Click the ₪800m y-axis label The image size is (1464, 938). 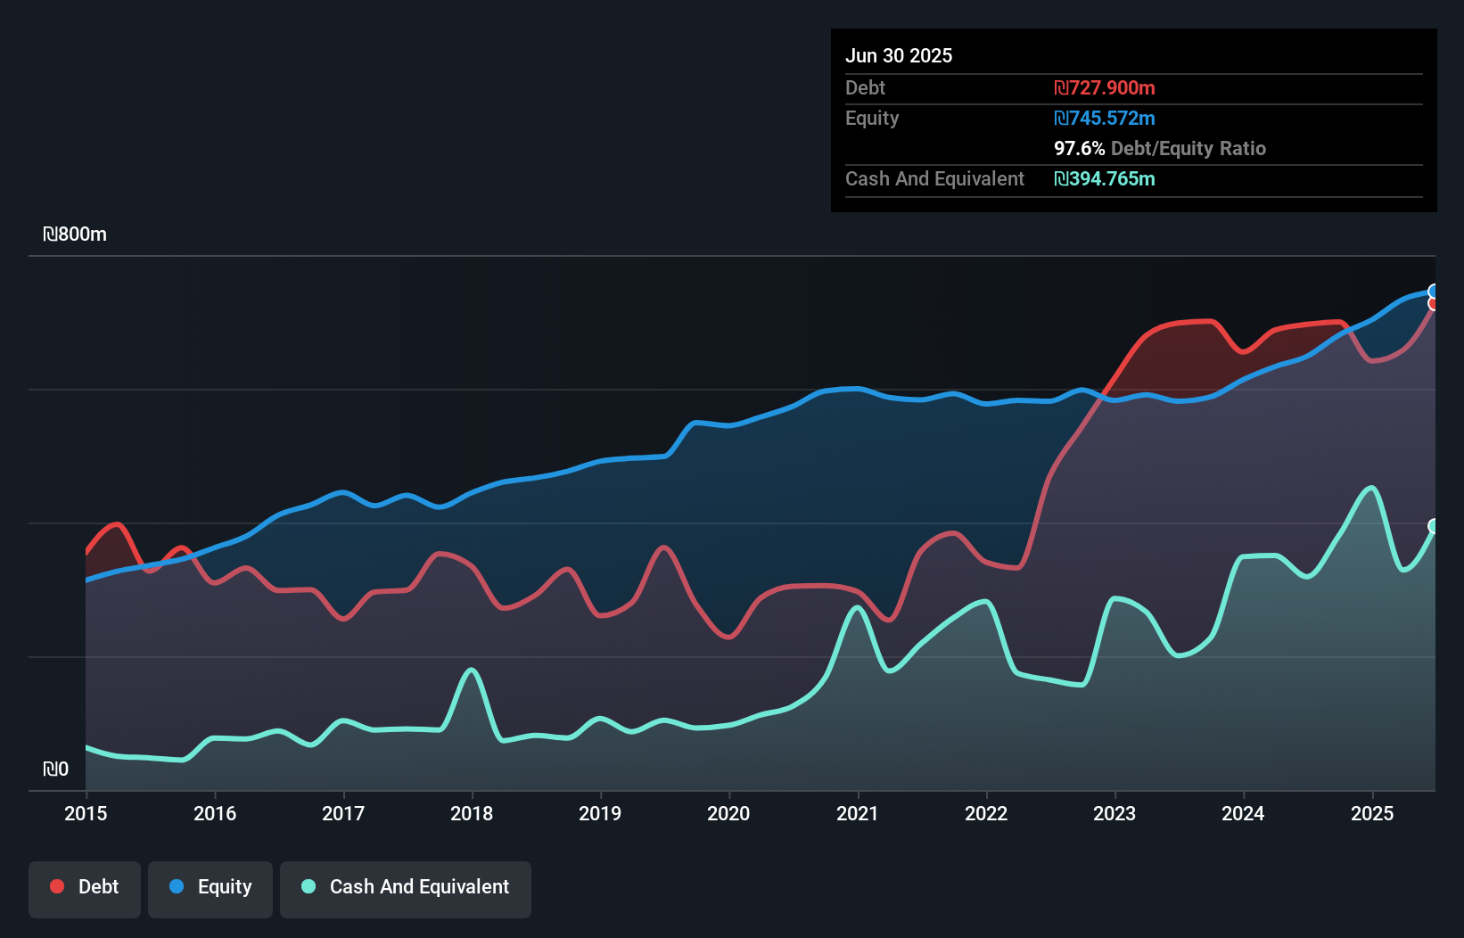coord(75,234)
